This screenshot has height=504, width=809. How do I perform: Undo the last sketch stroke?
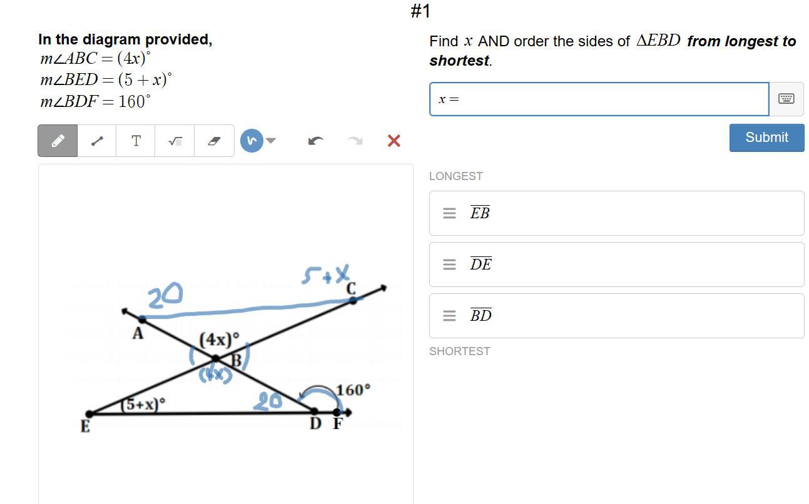(x=316, y=141)
